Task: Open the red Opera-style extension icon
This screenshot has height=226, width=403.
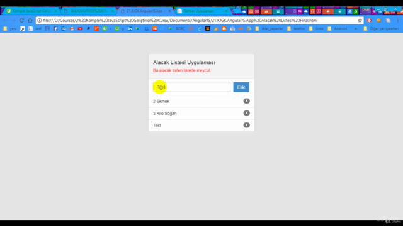Action: 370,21
